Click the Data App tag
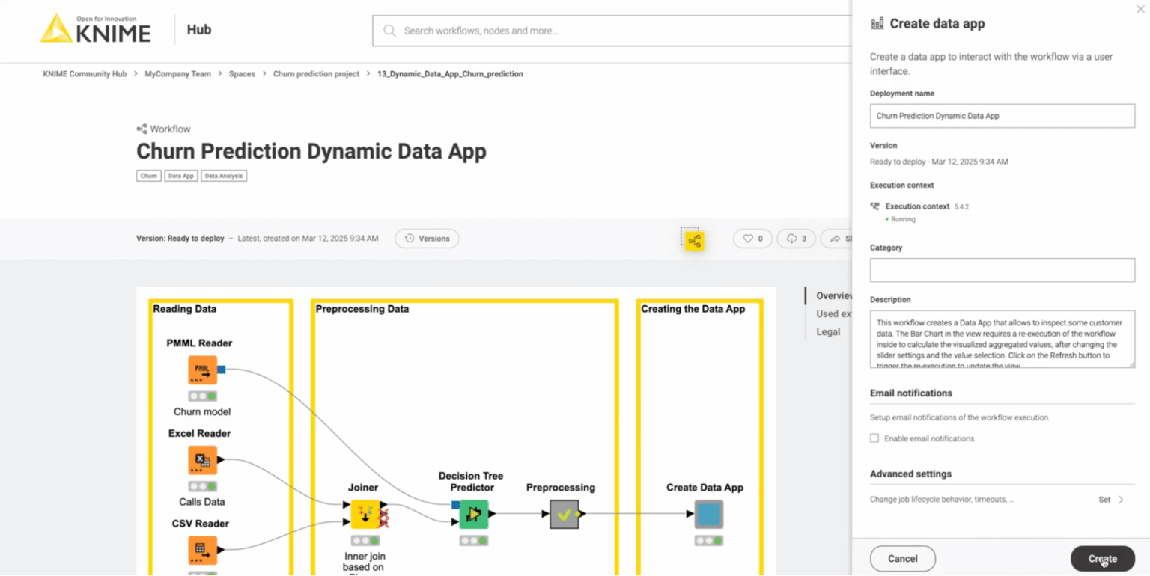The image size is (1150, 576). (181, 176)
